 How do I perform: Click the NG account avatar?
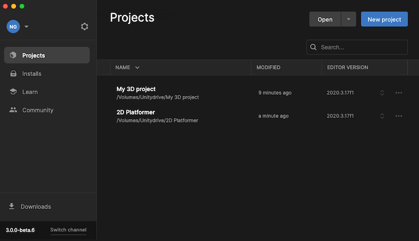[13, 26]
